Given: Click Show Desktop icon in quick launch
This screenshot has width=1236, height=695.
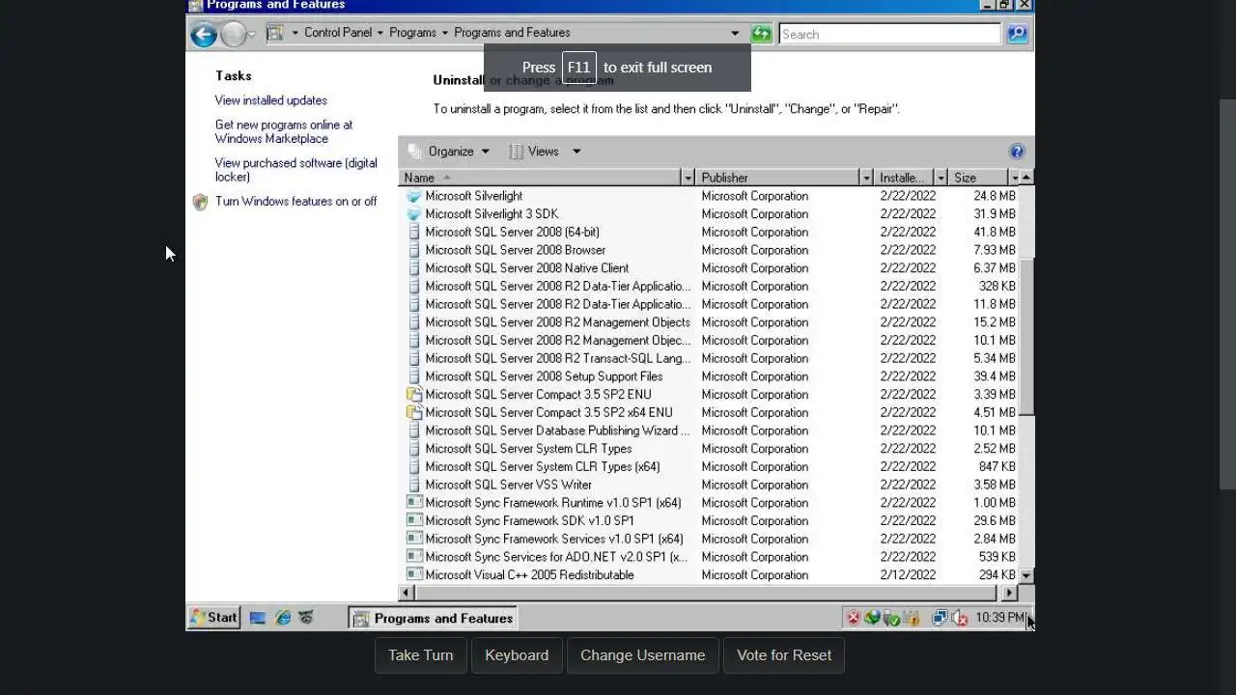Looking at the screenshot, I should [258, 618].
